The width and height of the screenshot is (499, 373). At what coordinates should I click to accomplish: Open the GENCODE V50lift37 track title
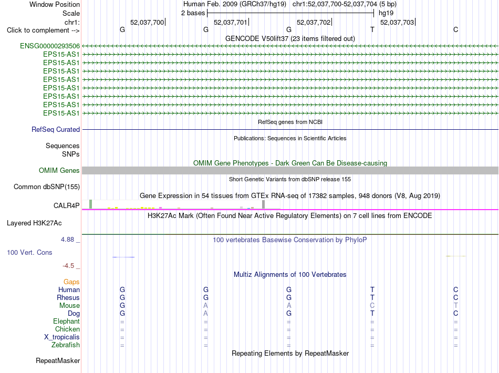(x=290, y=38)
